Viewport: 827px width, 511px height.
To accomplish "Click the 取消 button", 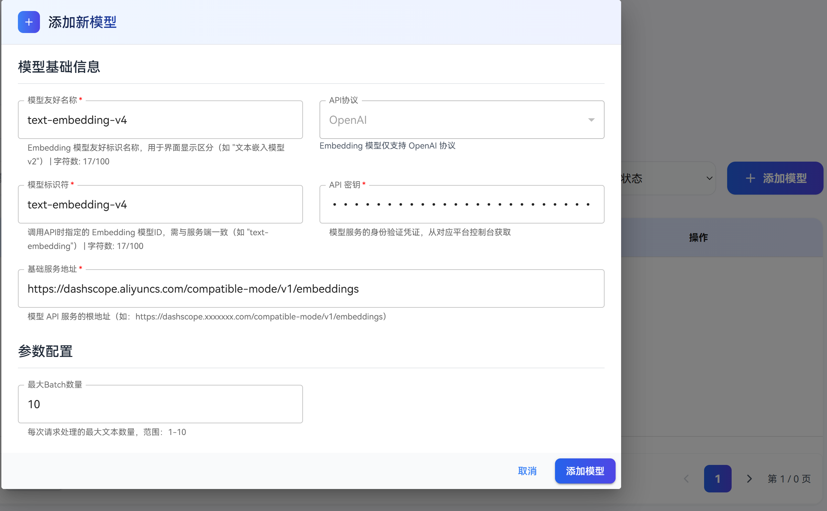I will pyautogui.click(x=527, y=471).
